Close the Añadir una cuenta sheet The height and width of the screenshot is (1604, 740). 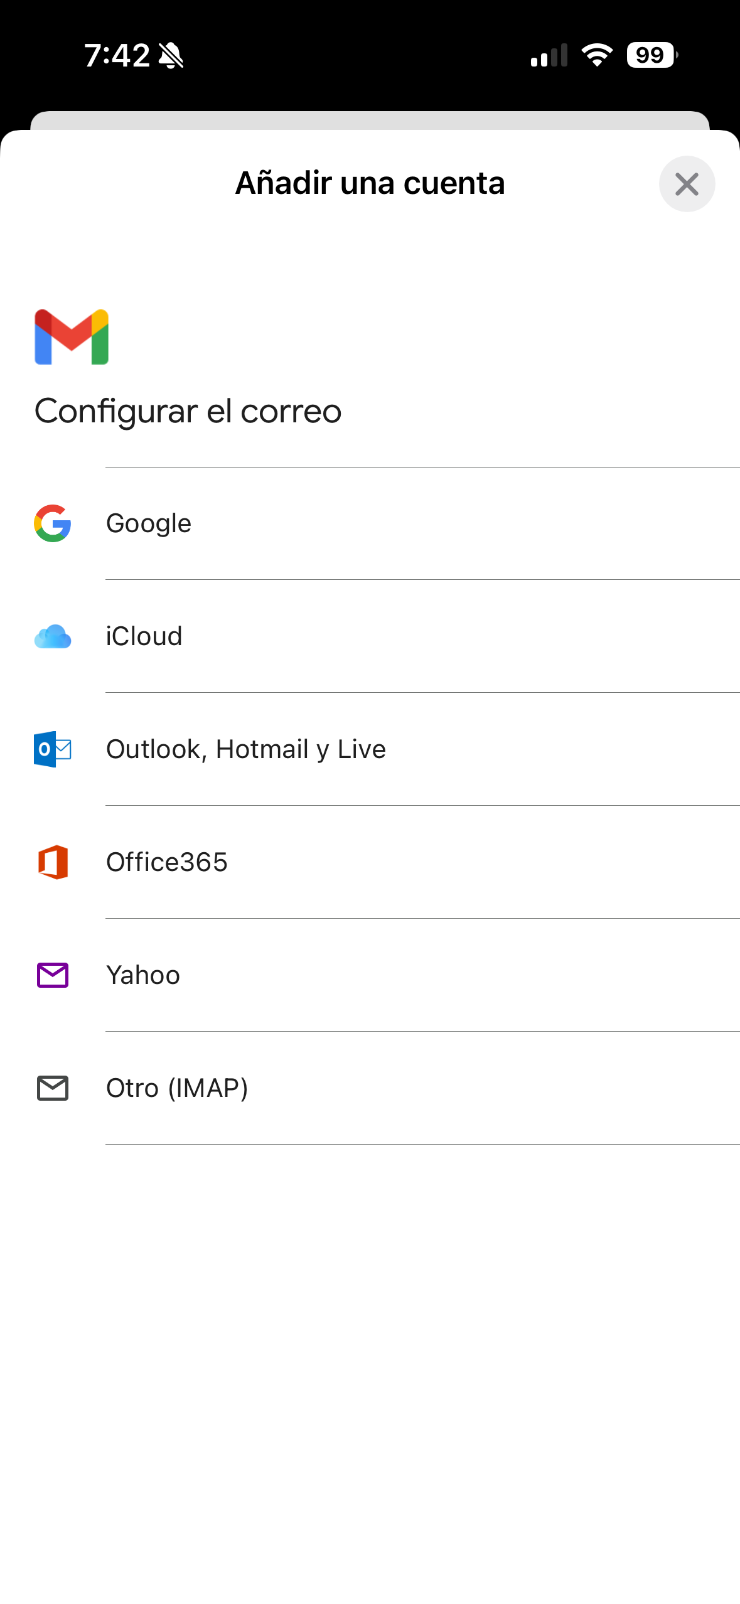(687, 184)
